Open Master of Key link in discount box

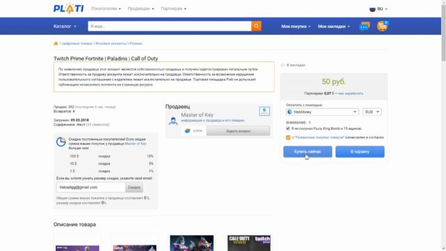coord(135,144)
